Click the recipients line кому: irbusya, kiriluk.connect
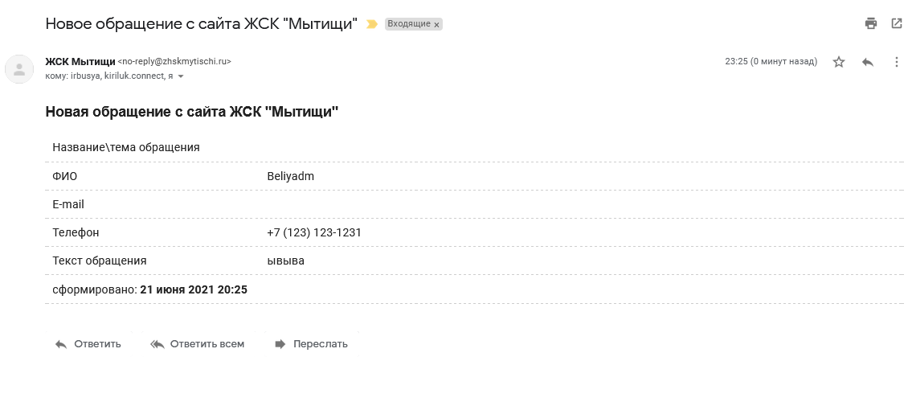Viewport: 908px width, 398px height. (x=108, y=76)
